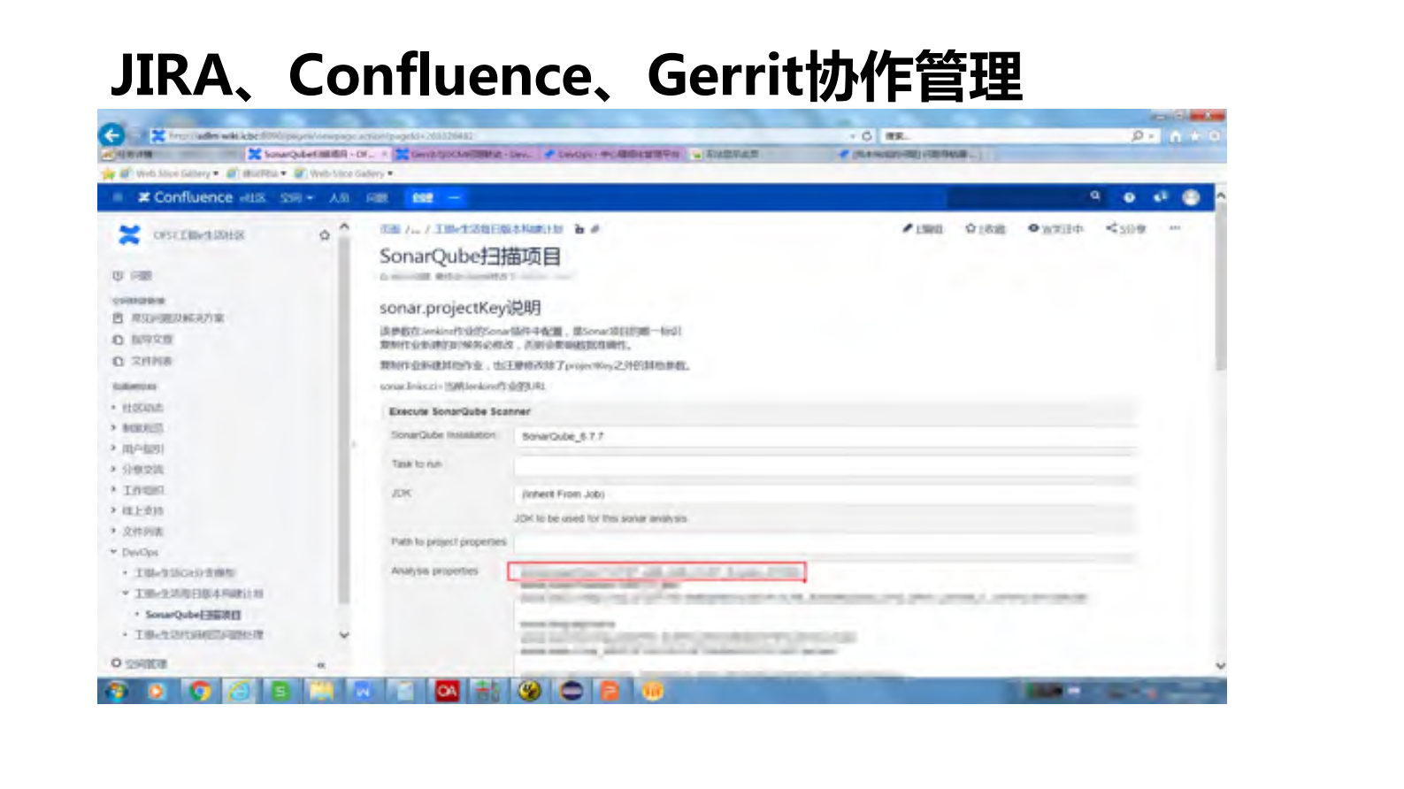This screenshot has height=789, width=1404.
Task: Open the green S application in the taskbar
Action: point(280,691)
